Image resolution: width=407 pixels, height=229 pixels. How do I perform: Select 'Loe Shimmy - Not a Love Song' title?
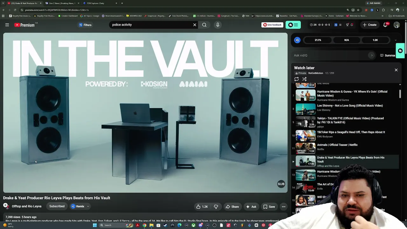click(x=350, y=106)
